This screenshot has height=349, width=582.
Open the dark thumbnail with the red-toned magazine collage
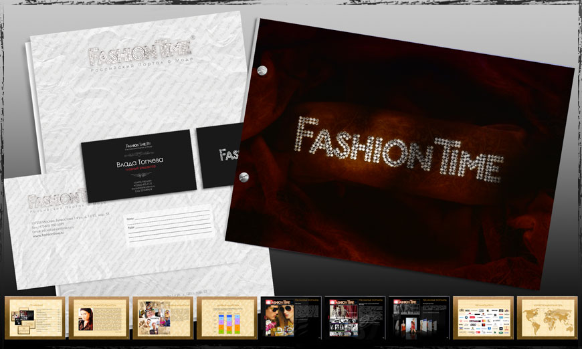point(355,318)
